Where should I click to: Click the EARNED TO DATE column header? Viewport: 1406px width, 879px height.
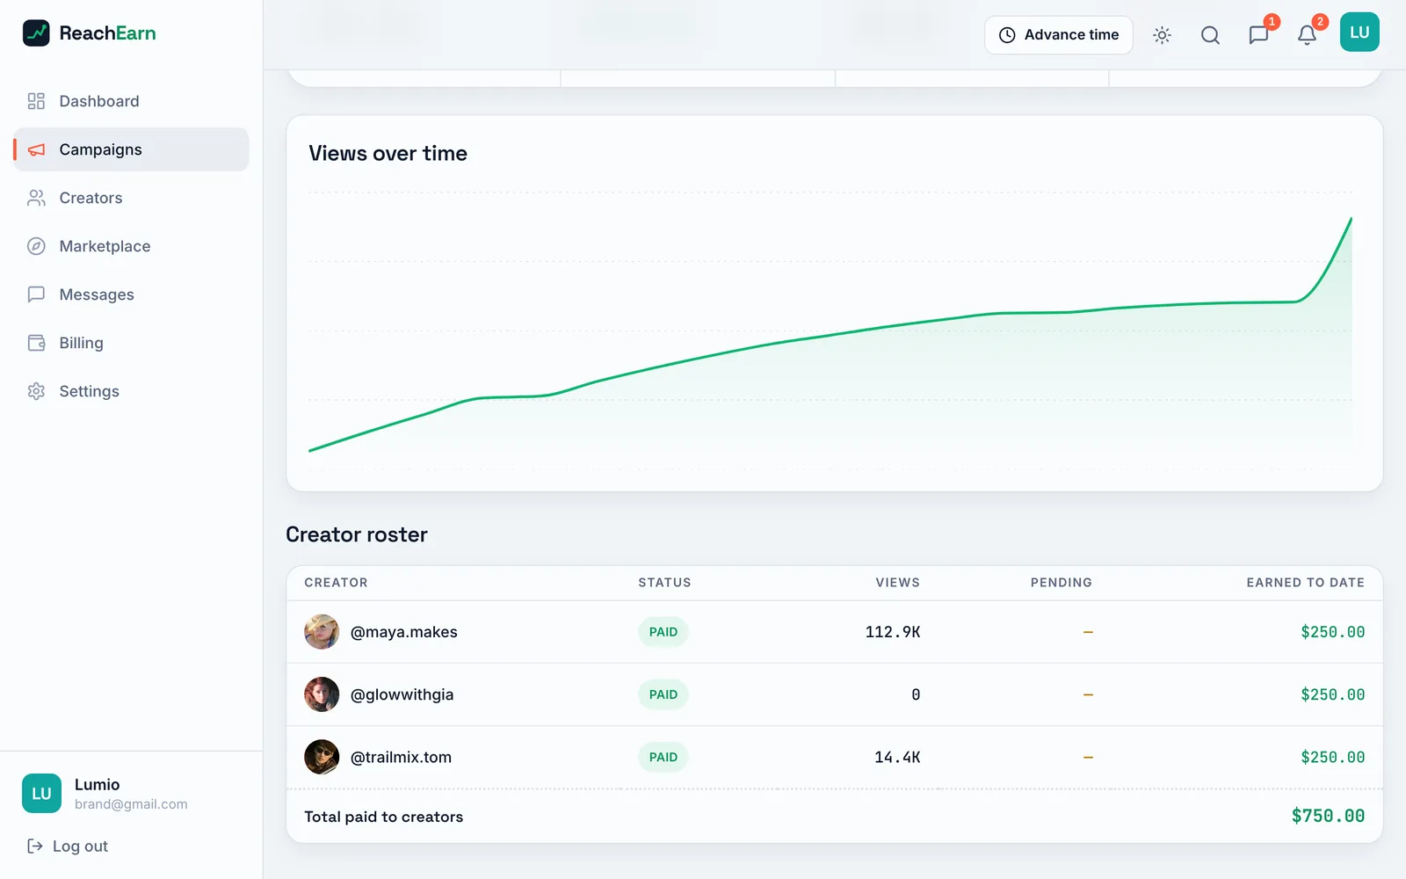pos(1305,583)
